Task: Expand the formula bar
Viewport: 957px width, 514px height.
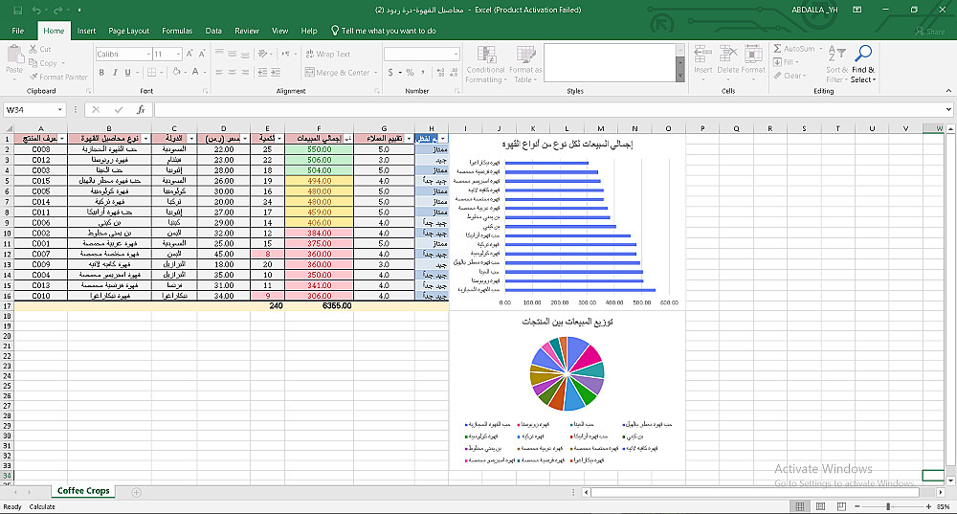Action: click(x=948, y=110)
